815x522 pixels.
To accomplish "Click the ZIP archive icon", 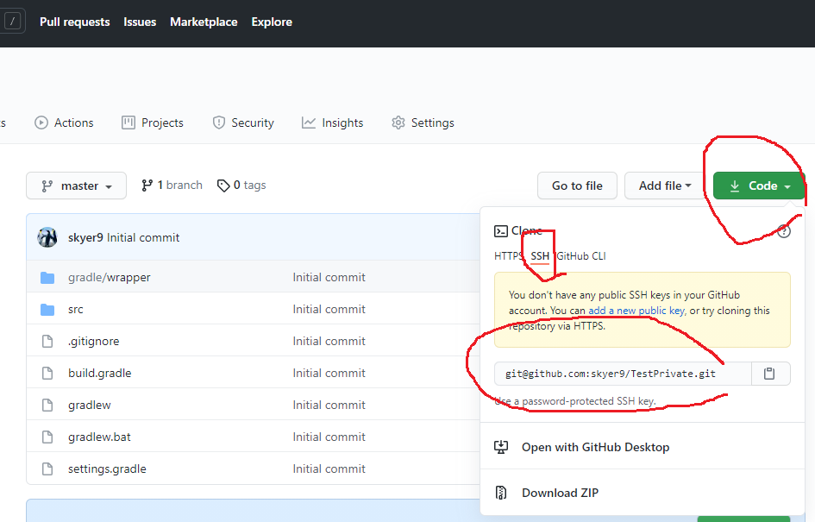I will point(501,493).
